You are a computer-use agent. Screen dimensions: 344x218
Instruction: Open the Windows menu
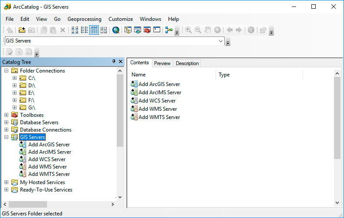coord(151,19)
